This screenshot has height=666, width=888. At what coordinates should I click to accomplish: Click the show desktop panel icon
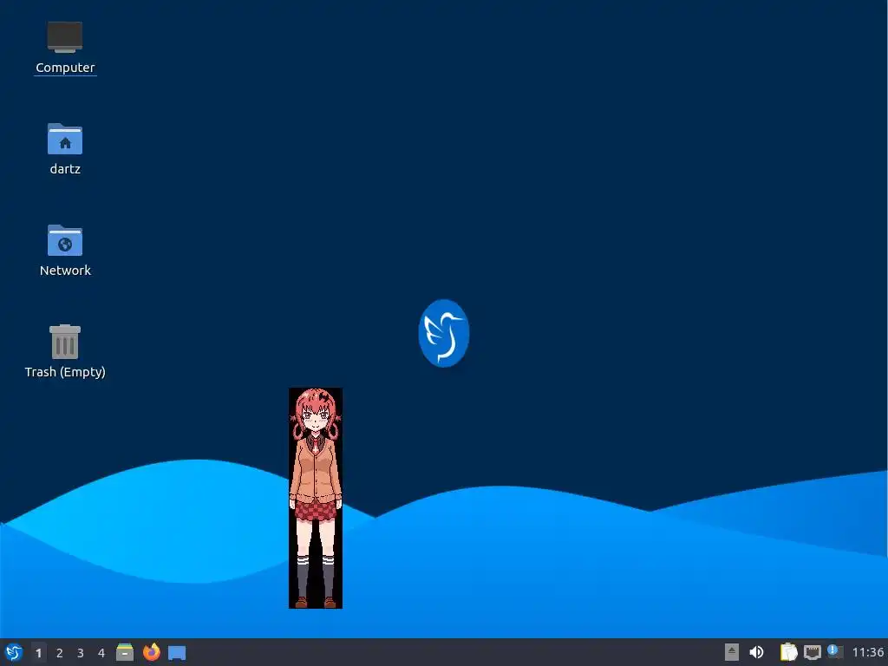177,653
